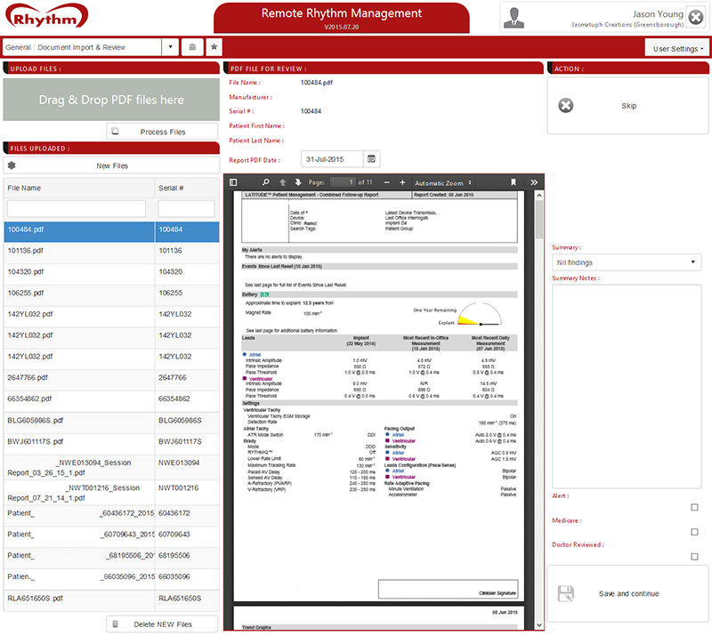This screenshot has height=636, width=712.
Task: Click the Skip X icon
Action: click(x=566, y=105)
